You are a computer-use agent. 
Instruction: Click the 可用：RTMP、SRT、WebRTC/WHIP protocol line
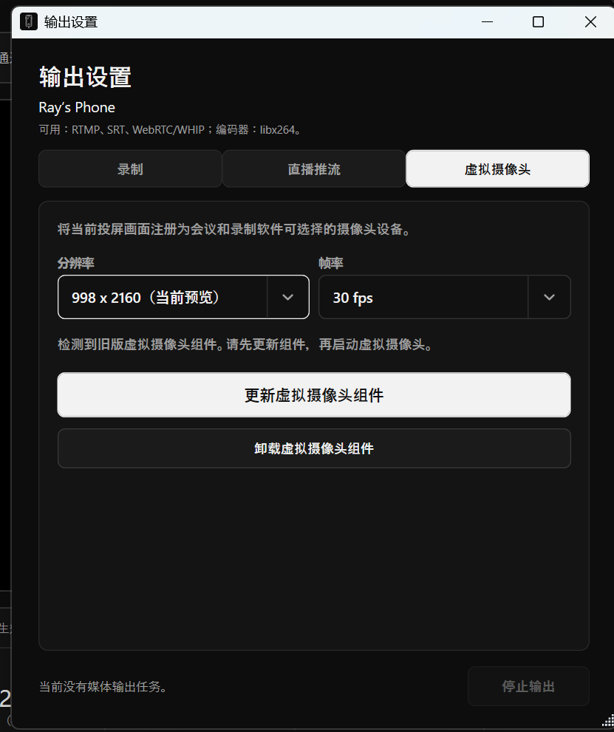click(170, 130)
